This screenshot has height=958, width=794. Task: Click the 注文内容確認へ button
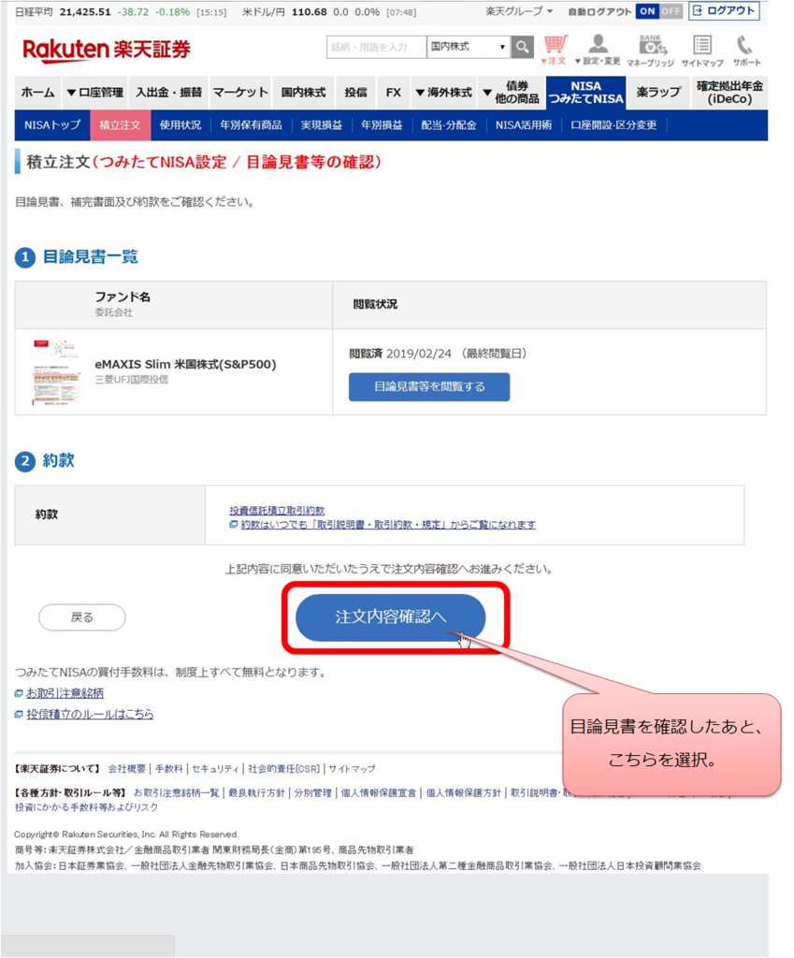pos(391,617)
